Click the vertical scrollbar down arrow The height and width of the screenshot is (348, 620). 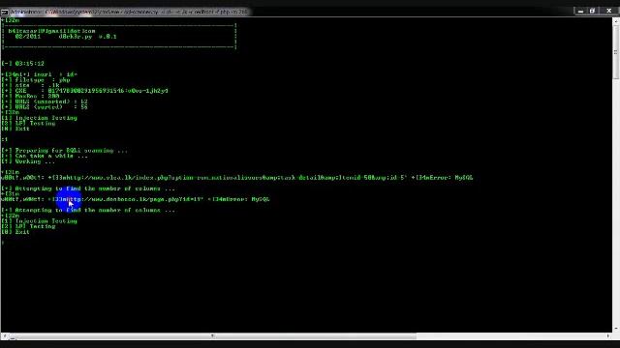pyautogui.click(x=616, y=329)
